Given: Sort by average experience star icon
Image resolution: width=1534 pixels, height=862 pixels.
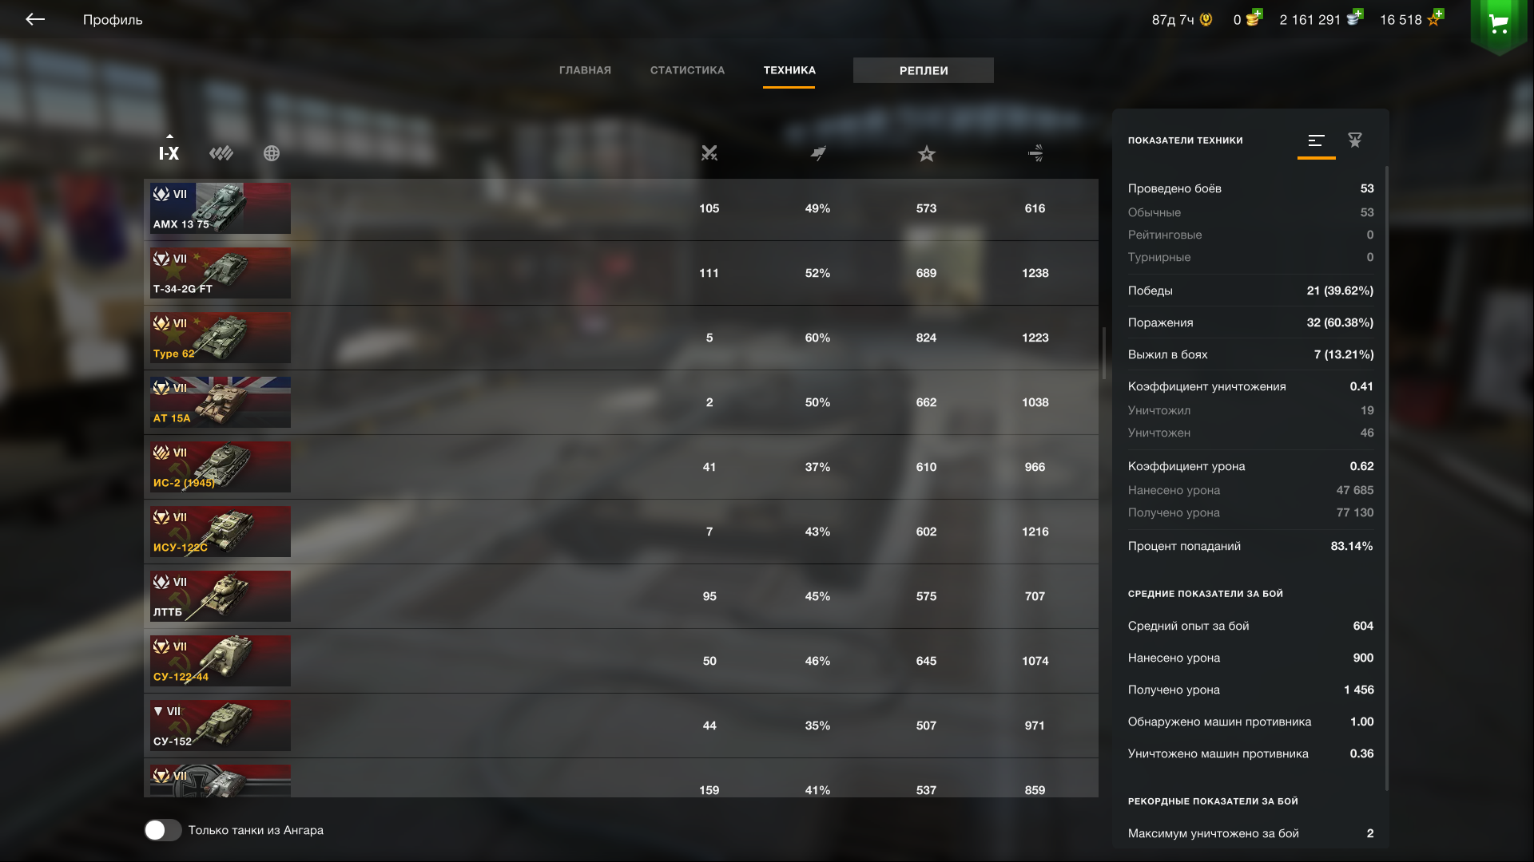Looking at the screenshot, I should point(927,153).
